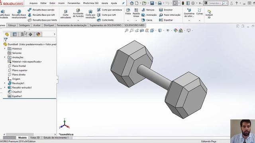
Task: Select the Casca tool
Action: point(147,20)
